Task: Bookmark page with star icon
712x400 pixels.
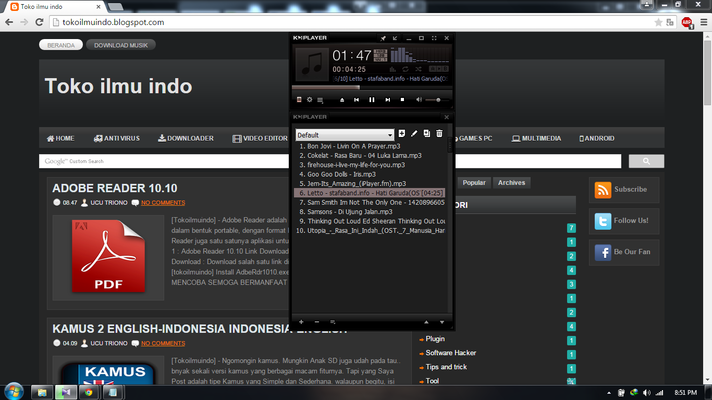Action: point(658,22)
